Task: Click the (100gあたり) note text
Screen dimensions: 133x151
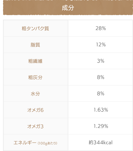Action: (47, 143)
